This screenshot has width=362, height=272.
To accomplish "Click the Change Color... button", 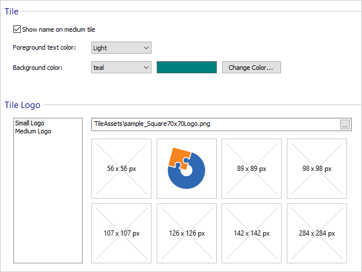I will 252,68.
